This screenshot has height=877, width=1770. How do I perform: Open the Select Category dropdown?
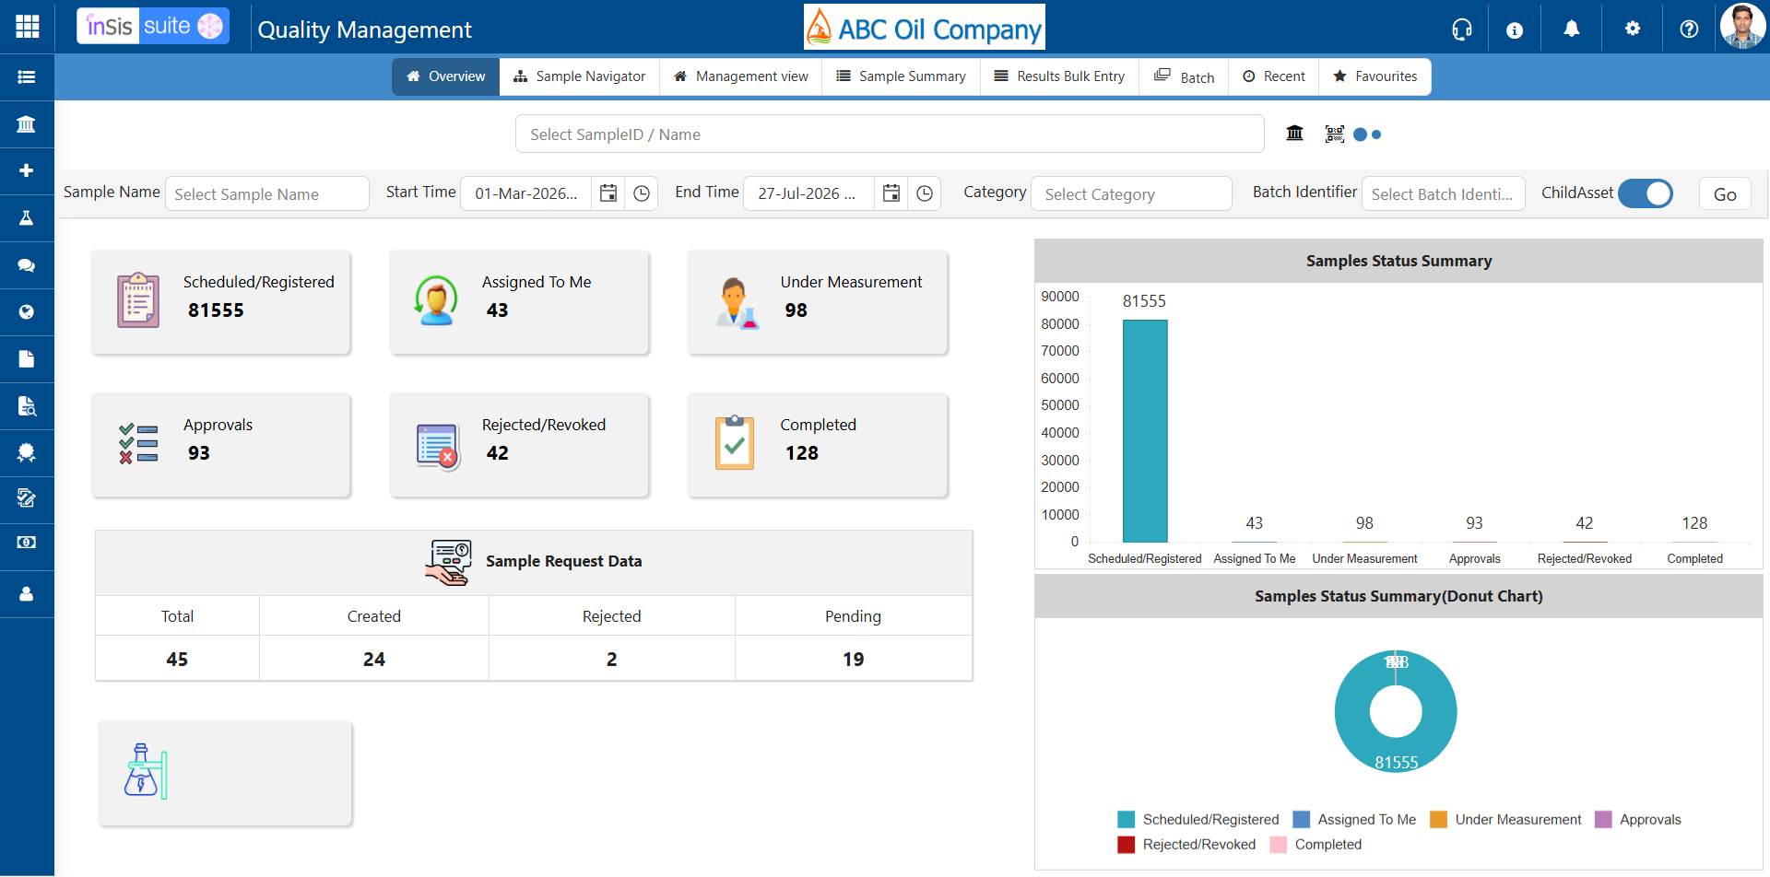coord(1131,193)
